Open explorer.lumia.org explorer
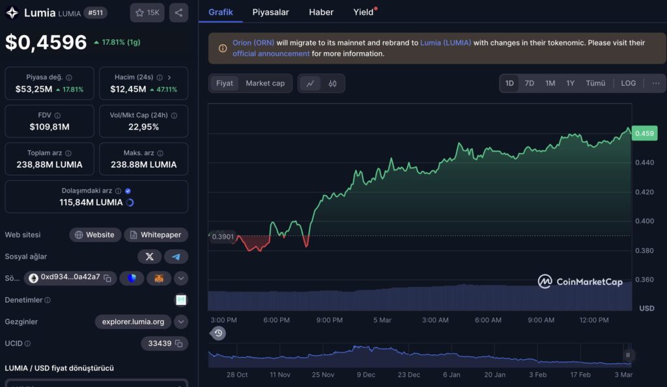Viewport: 667px width, 387px height. point(133,322)
